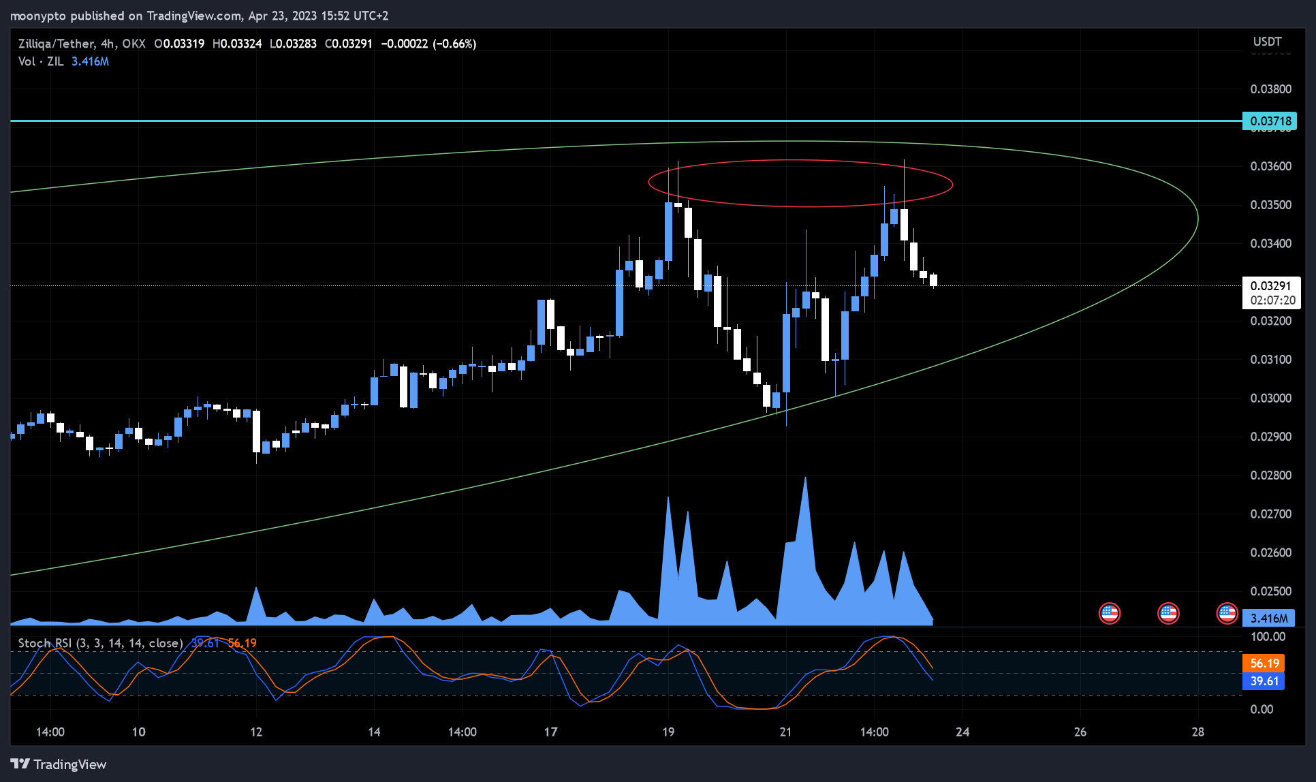Click the cyan 0.03718 horizontal line price label
Screen dimensions: 1316x782
point(1270,121)
